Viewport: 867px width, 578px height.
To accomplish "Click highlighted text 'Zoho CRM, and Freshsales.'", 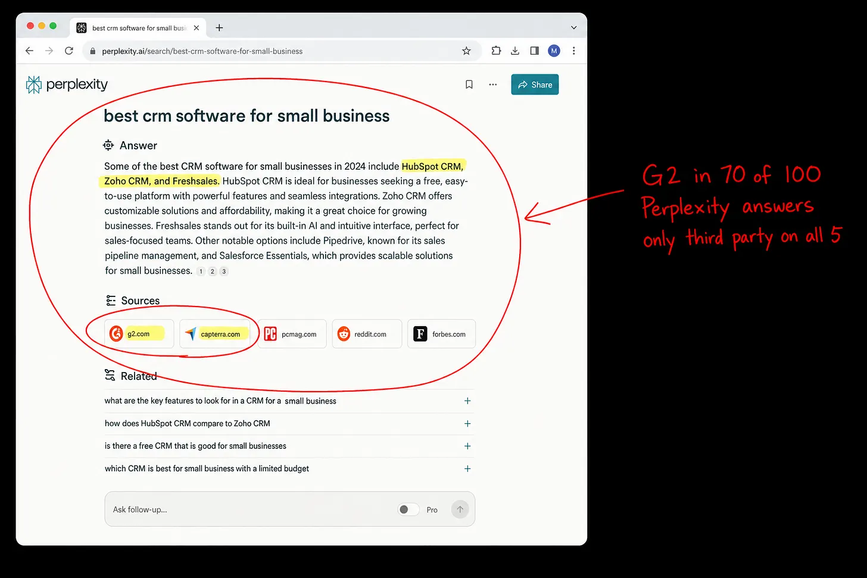I will 162,181.
